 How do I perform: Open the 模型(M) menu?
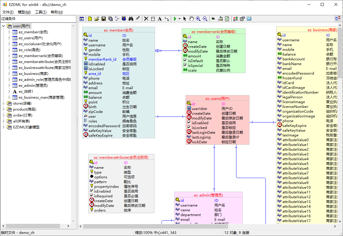(24, 12)
